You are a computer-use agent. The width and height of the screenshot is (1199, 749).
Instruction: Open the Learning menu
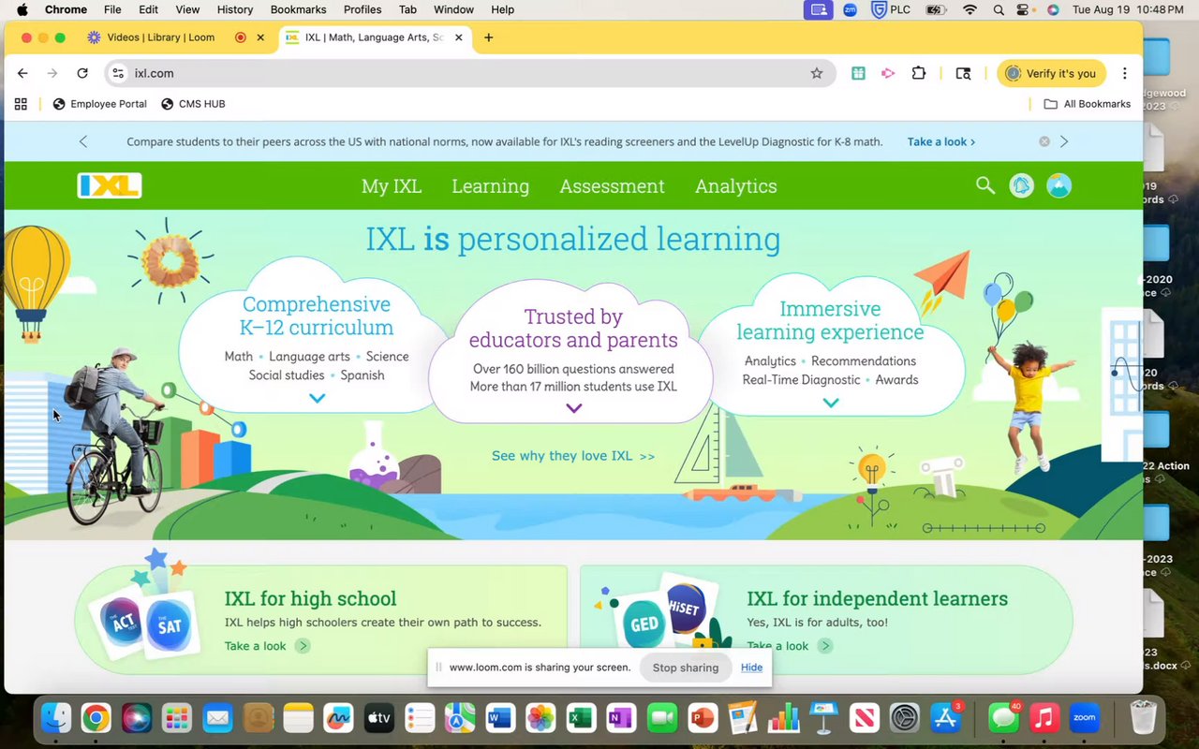490,186
